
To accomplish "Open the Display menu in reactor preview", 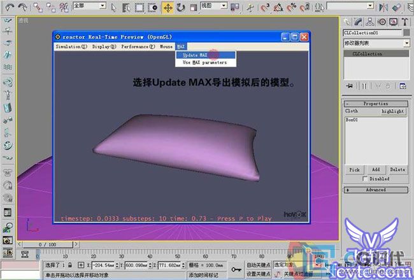I will [x=104, y=46].
